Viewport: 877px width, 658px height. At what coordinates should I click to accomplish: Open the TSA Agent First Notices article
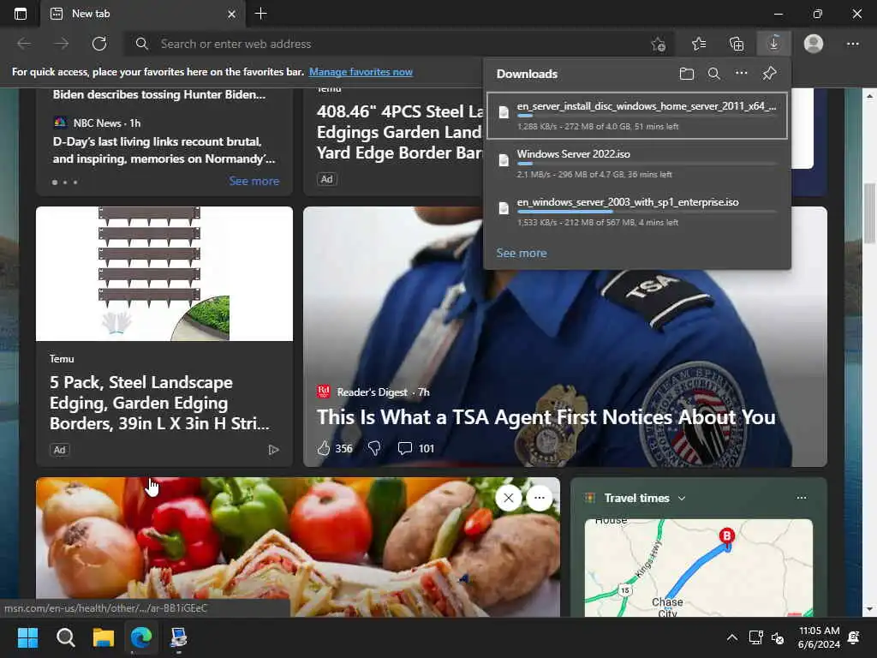pos(546,417)
